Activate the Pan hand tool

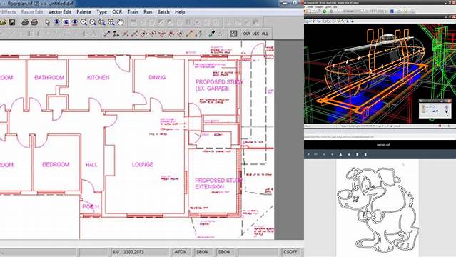(x=120, y=22)
